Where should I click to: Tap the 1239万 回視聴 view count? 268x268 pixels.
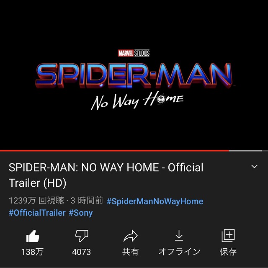[x=36, y=201]
